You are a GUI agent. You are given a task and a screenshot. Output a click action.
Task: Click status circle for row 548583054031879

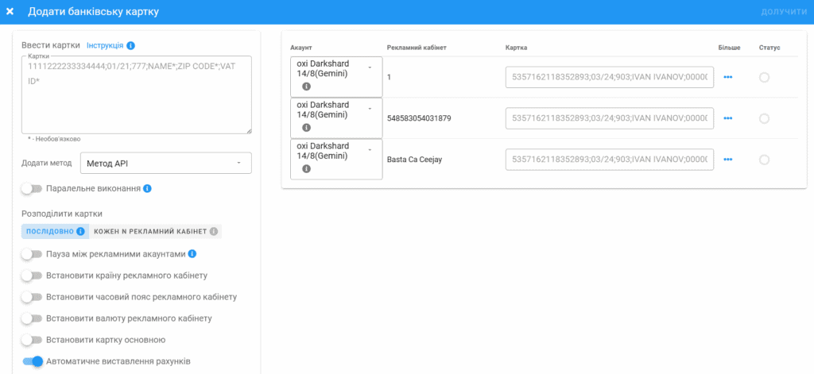pos(764,119)
